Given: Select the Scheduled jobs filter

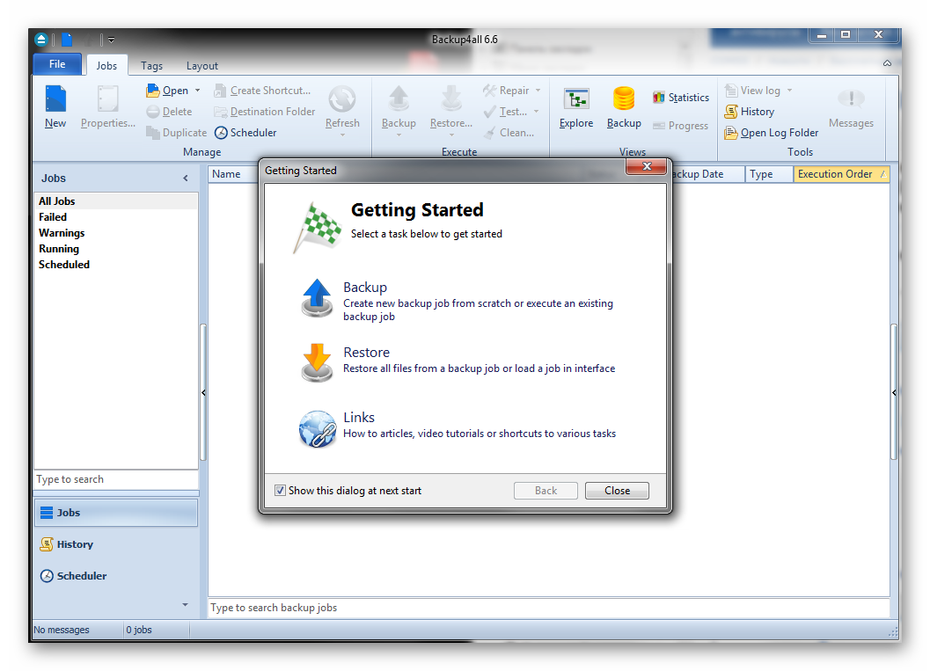Looking at the screenshot, I should tap(116, 265).
